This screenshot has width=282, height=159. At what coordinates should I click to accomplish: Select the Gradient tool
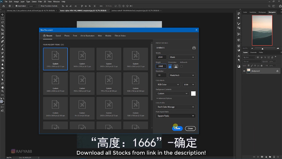pos(3,60)
